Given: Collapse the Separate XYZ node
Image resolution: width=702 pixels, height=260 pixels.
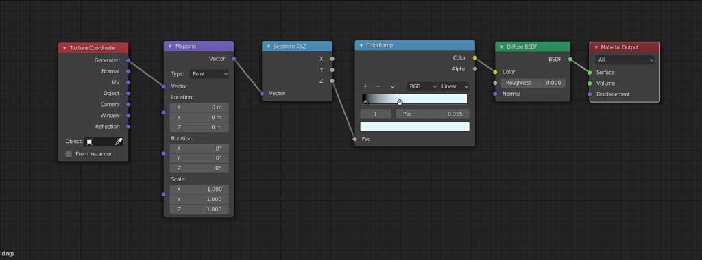Looking at the screenshot, I should click(x=268, y=47).
